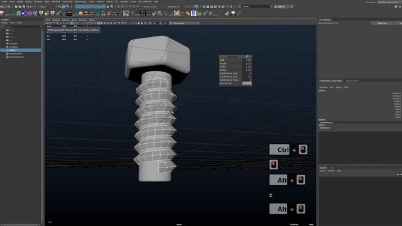Open the Create menu

coord(4,1)
